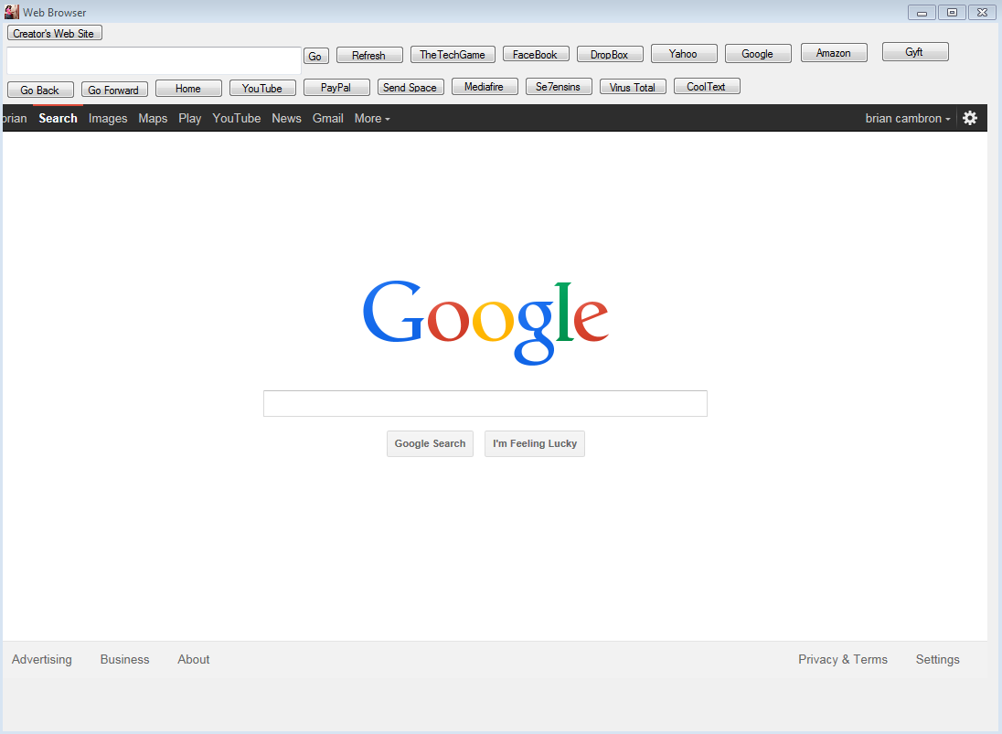1002x734 pixels.
Task: Navigate to Home page button
Action: 188,89
